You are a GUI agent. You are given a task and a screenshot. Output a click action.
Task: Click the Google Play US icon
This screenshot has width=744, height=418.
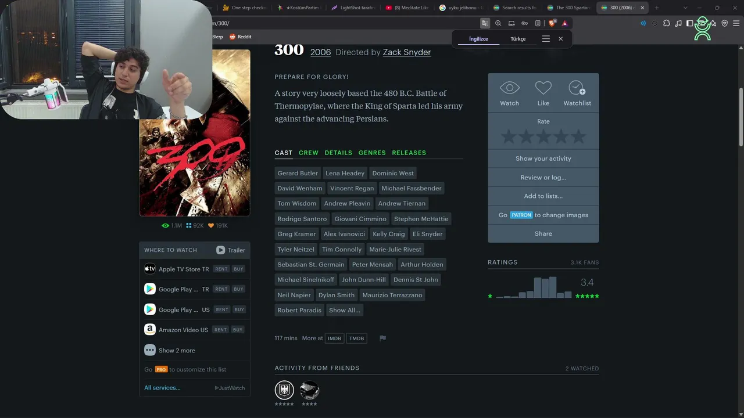tap(150, 309)
